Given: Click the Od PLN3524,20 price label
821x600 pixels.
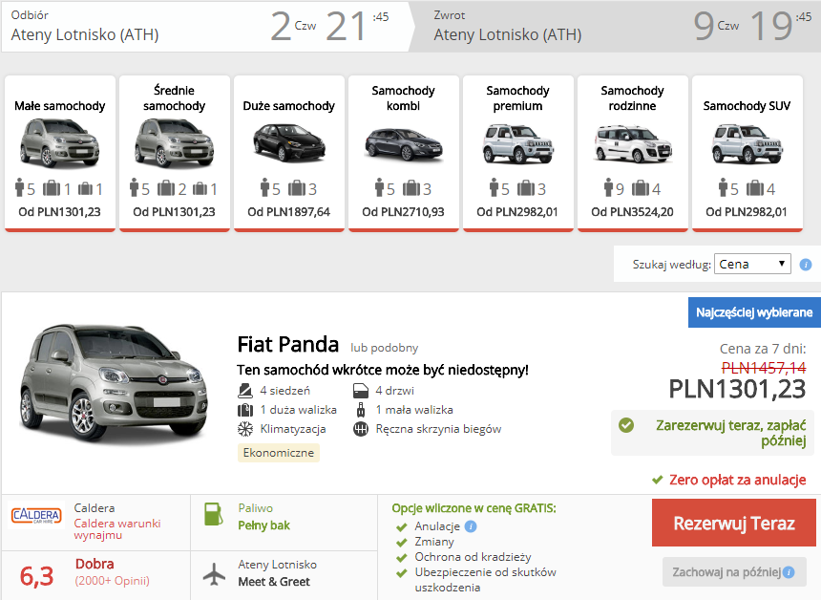Looking at the screenshot, I should [x=633, y=212].
